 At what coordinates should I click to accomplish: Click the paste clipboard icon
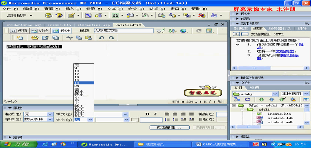pyautogui.click(x=88, y=37)
